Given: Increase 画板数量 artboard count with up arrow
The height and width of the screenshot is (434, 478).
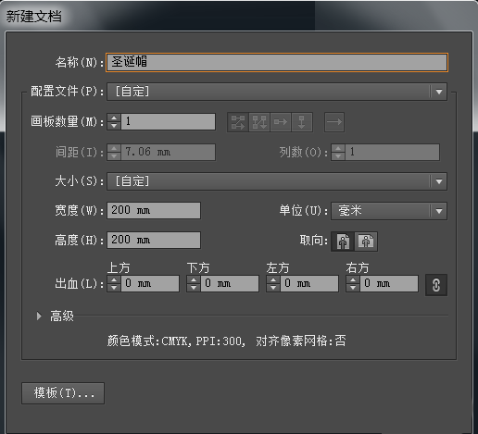Looking at the screenshot, I should click(x=114, y=118).
